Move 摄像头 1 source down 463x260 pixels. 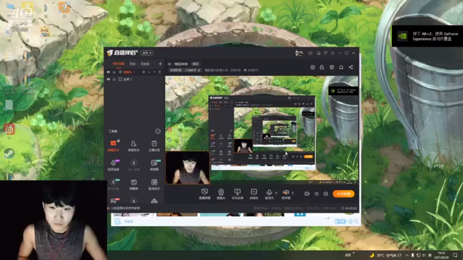[154, 72]
